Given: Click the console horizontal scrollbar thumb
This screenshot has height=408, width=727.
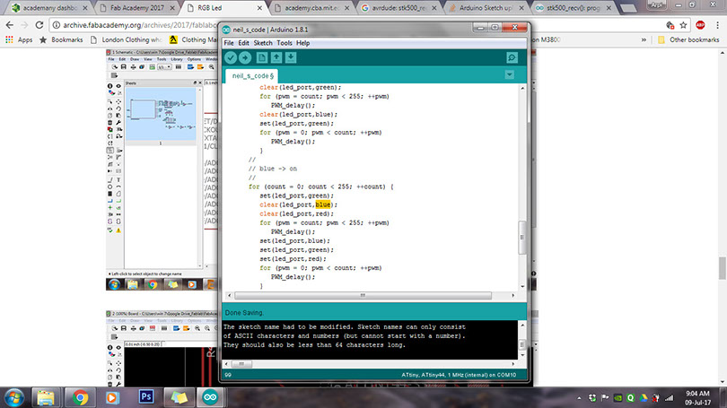Looking at the screenshot, I should point(241,364).
